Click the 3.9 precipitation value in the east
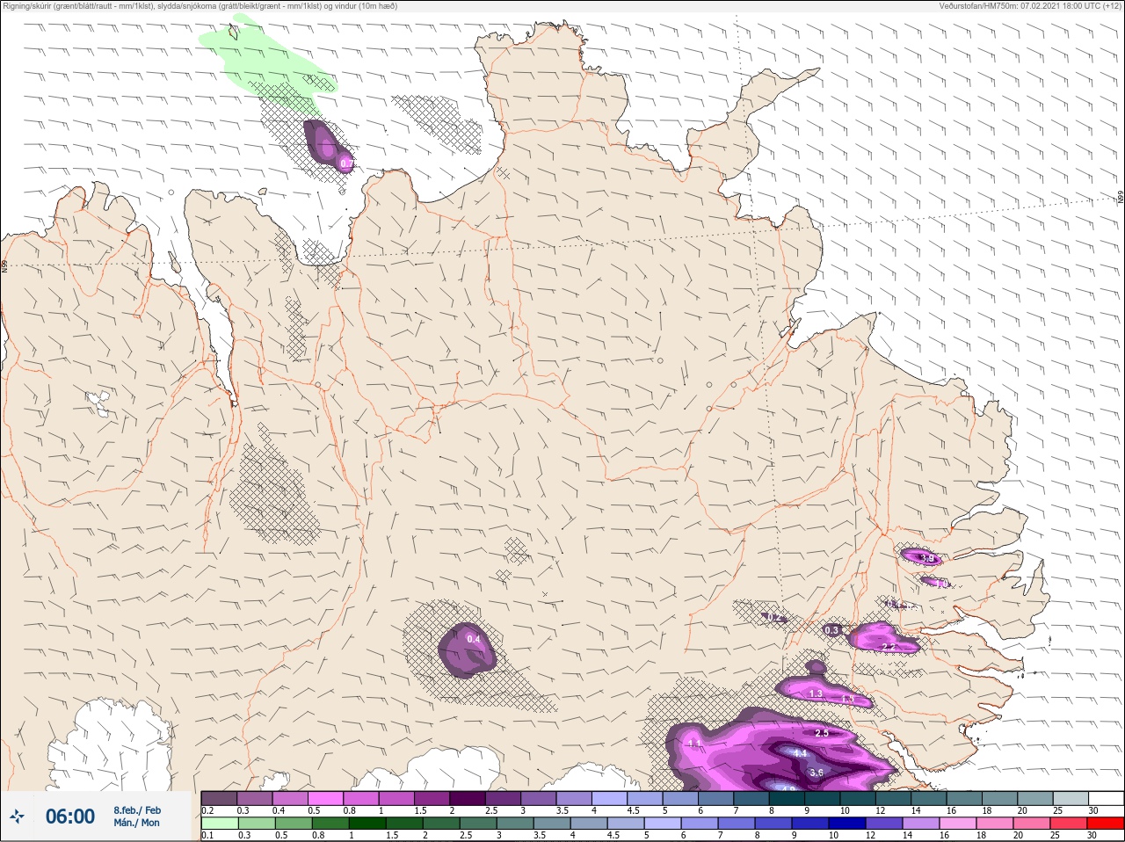 [926, 558]
